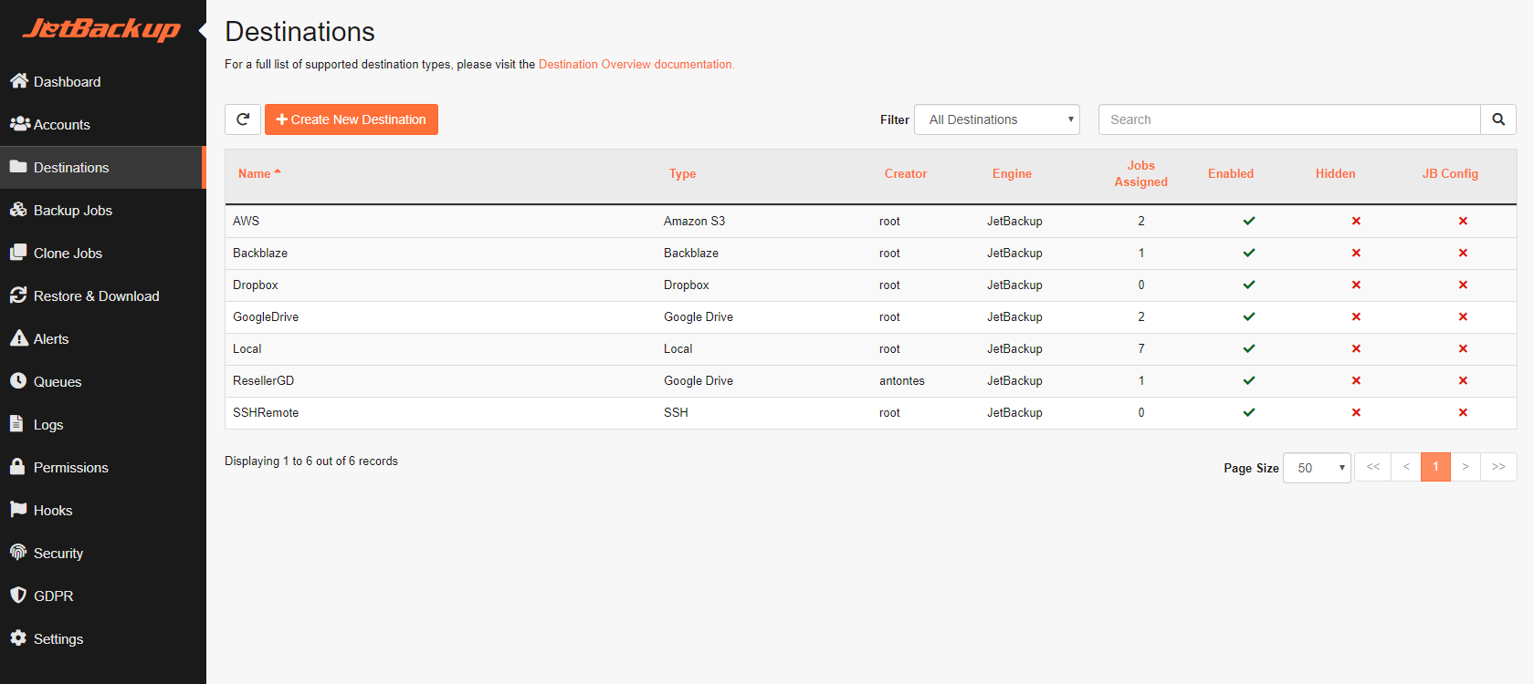This screenshot has width=1534, height=684.
Task: Go to next page of results
Action: (1466, 467)
